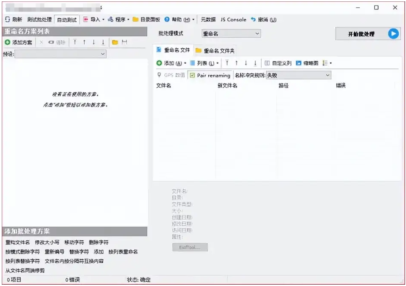The height and width of the screenshot is (286, 406).
Task: Click the 状态: 确定 status bar text
Action: [138, 280]
